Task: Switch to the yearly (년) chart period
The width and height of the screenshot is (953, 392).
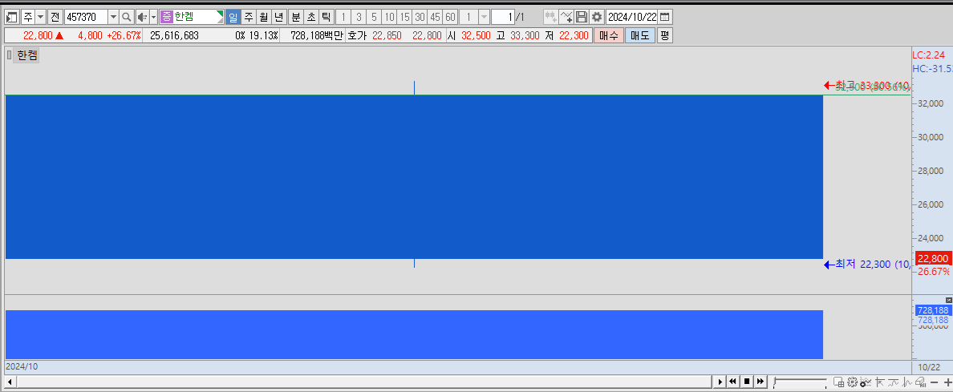Action: click(278, 17)
